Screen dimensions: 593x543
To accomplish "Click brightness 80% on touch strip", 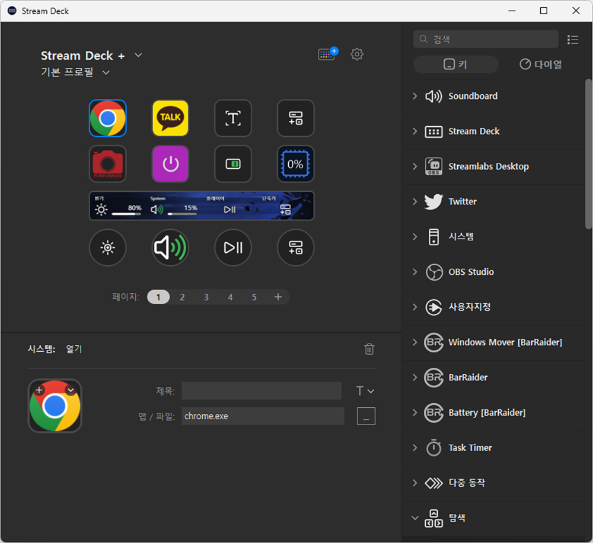I will [117, 206].
